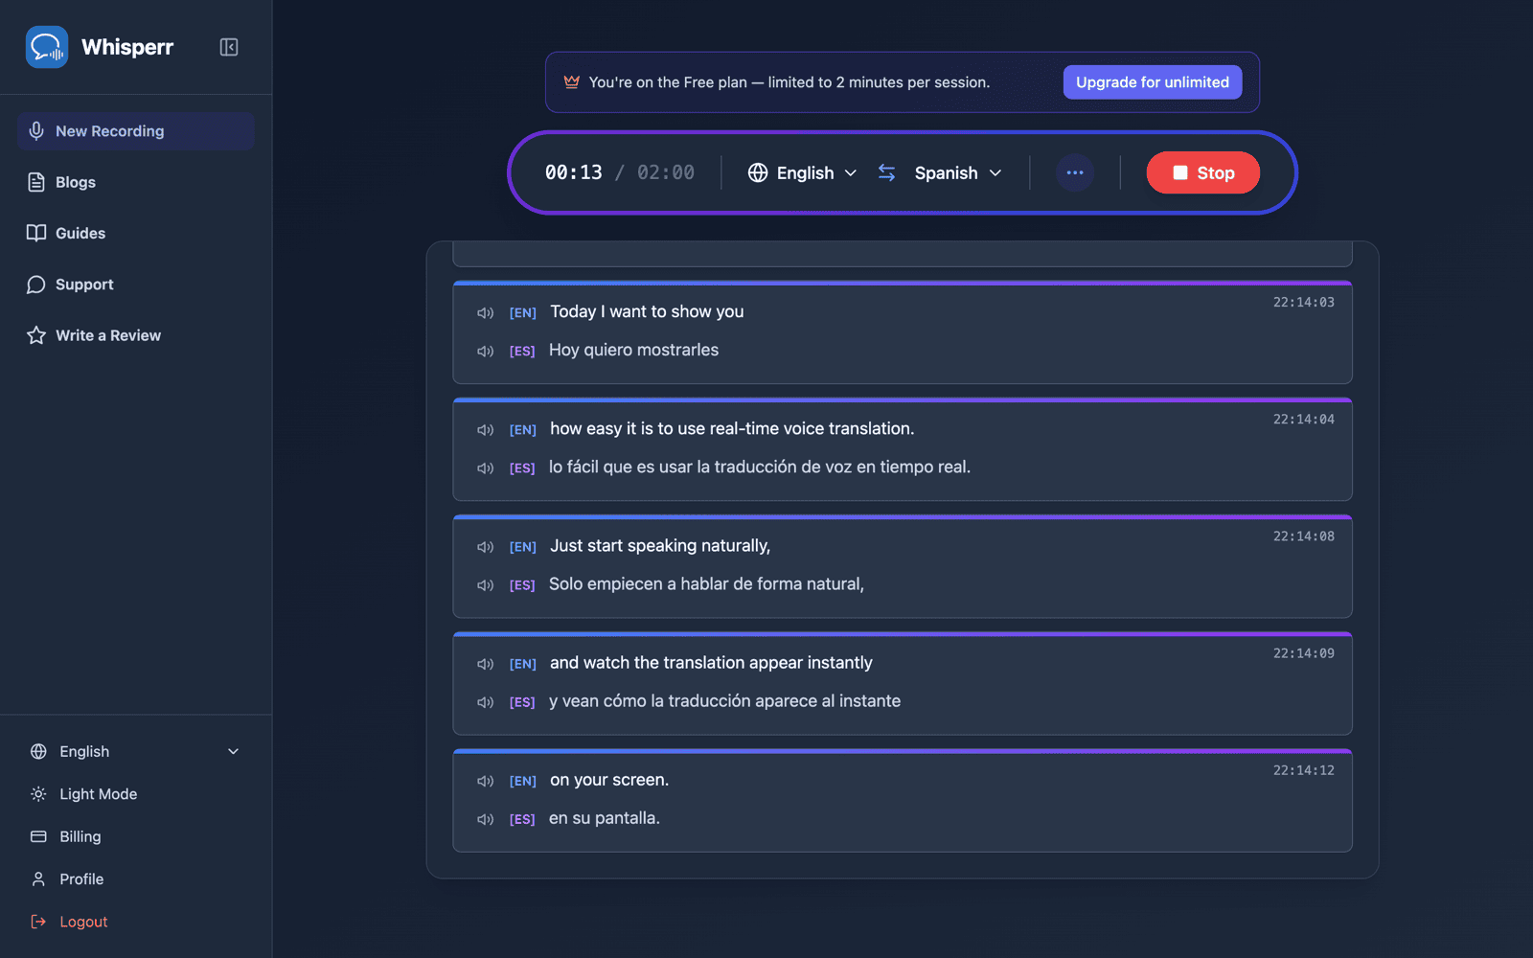The image size is (1533, 958).
Task: Play audio for 'Today I want to show you'
Action: tap(485, 313)
